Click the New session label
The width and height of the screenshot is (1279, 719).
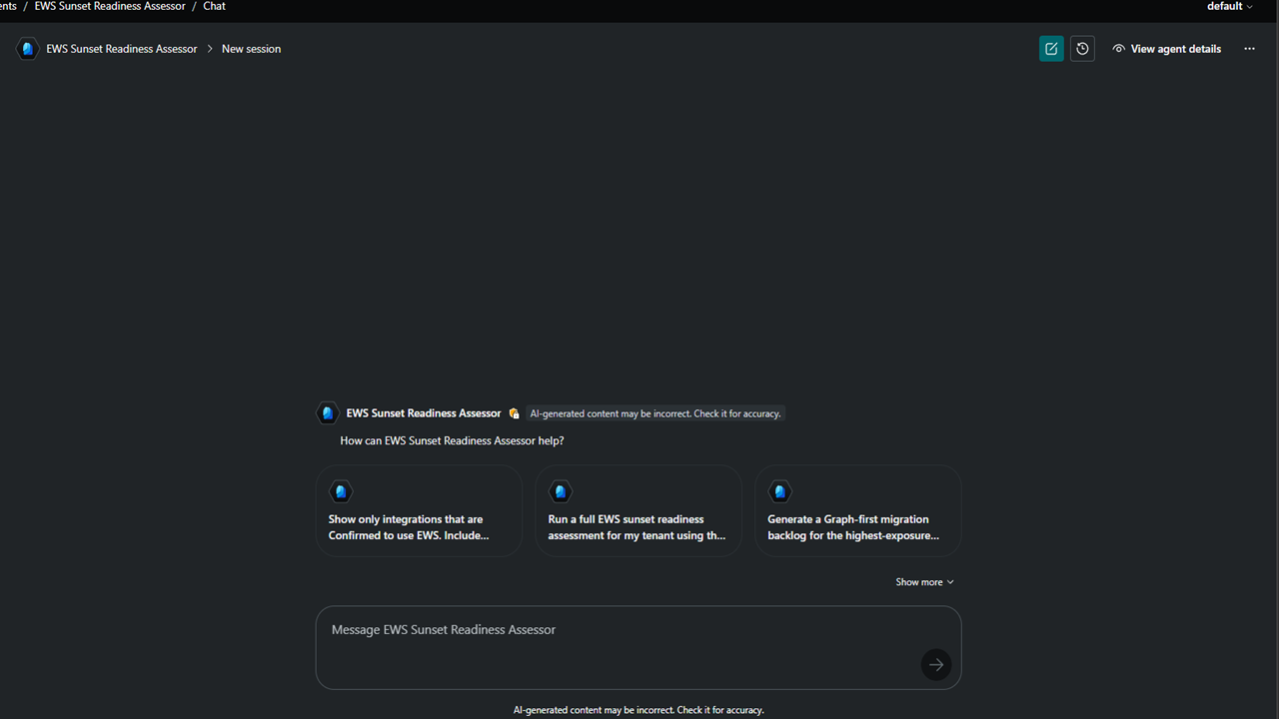251,49
